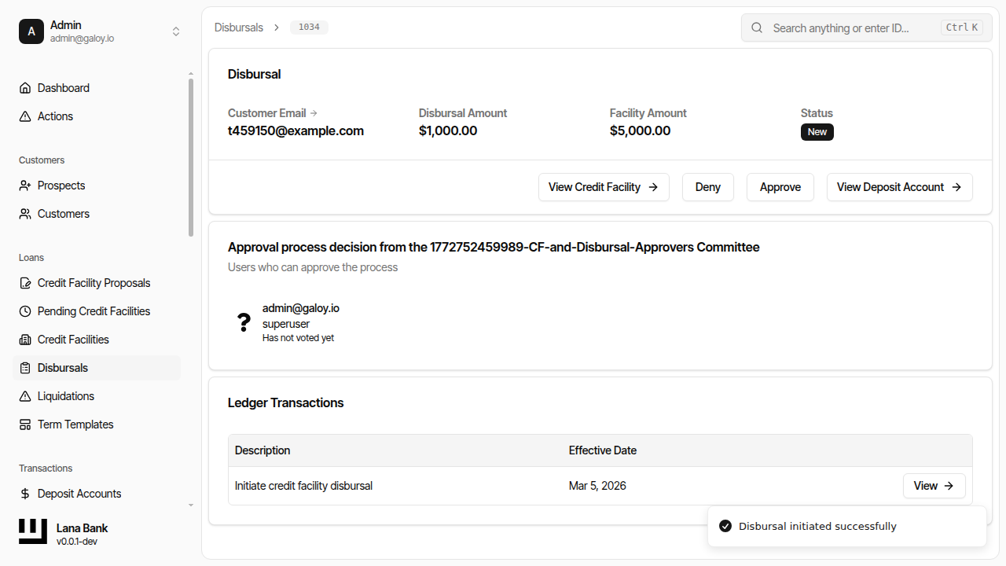
Task: Click the 1034 breadcrumb badge
Action: 308,27
